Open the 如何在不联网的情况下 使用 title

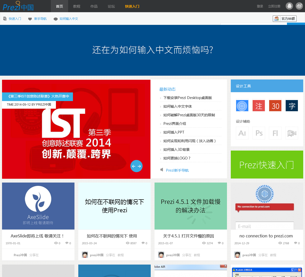pyautogui.click(x=112, y=236)
